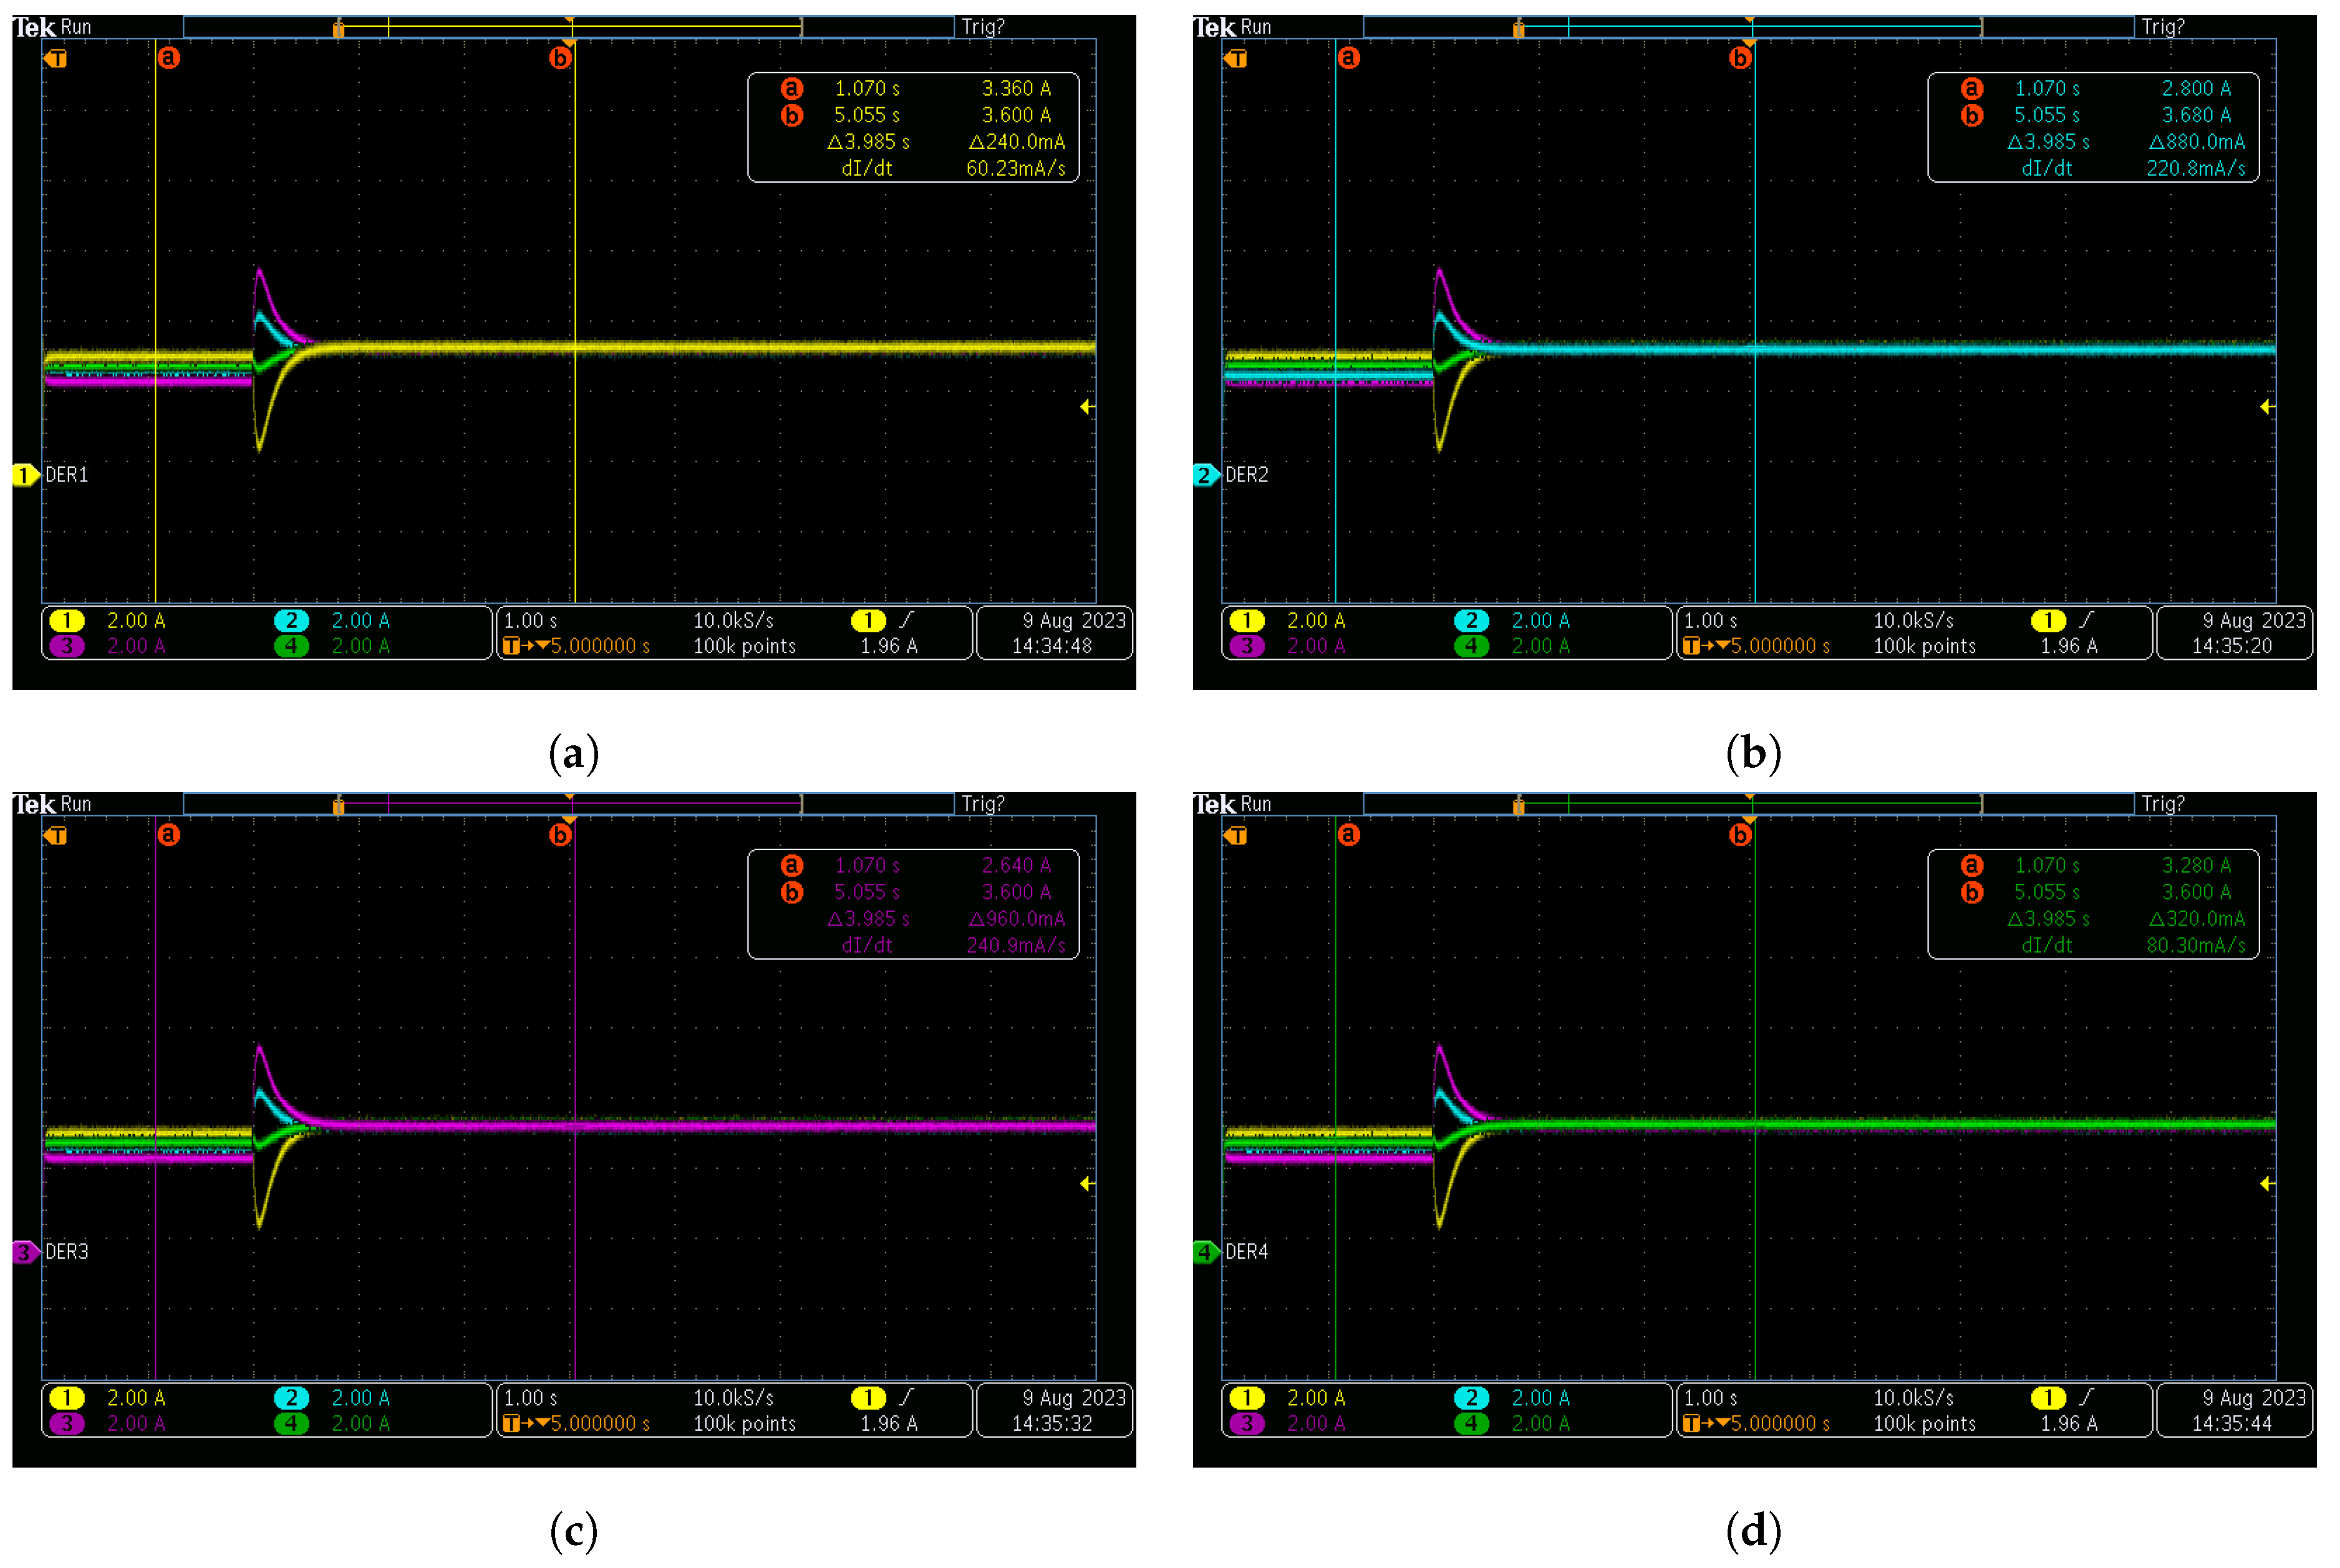
Task: Open the 1.00 s timebase readout in DER1 panel
Action: point(531,621)
